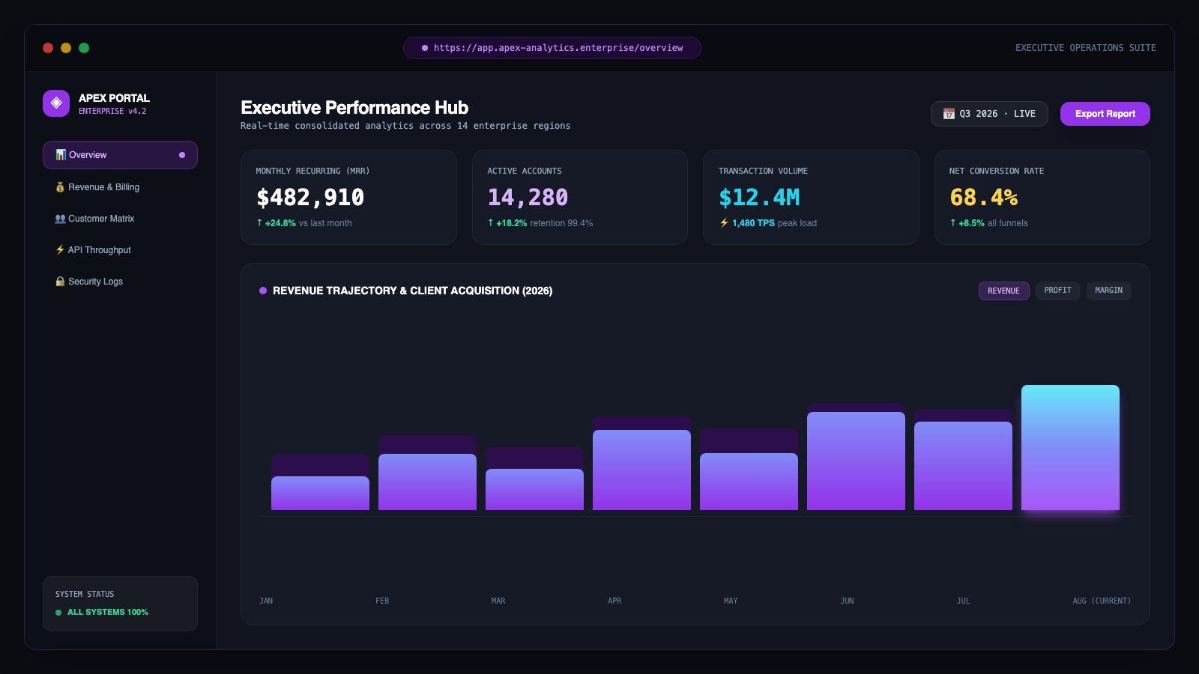Click the lightning icon beside API Throughput

(x=60, y=250)
